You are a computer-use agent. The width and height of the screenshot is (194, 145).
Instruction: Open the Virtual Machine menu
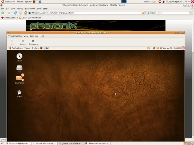15,36
